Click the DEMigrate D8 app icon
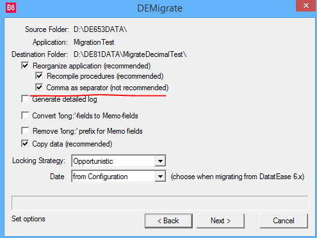Image resolution: width=317 pixels, height=238 pixels. 11,8
